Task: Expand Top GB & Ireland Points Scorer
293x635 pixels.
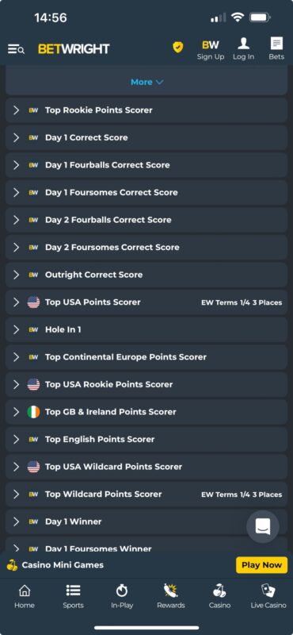Action: 146,412
